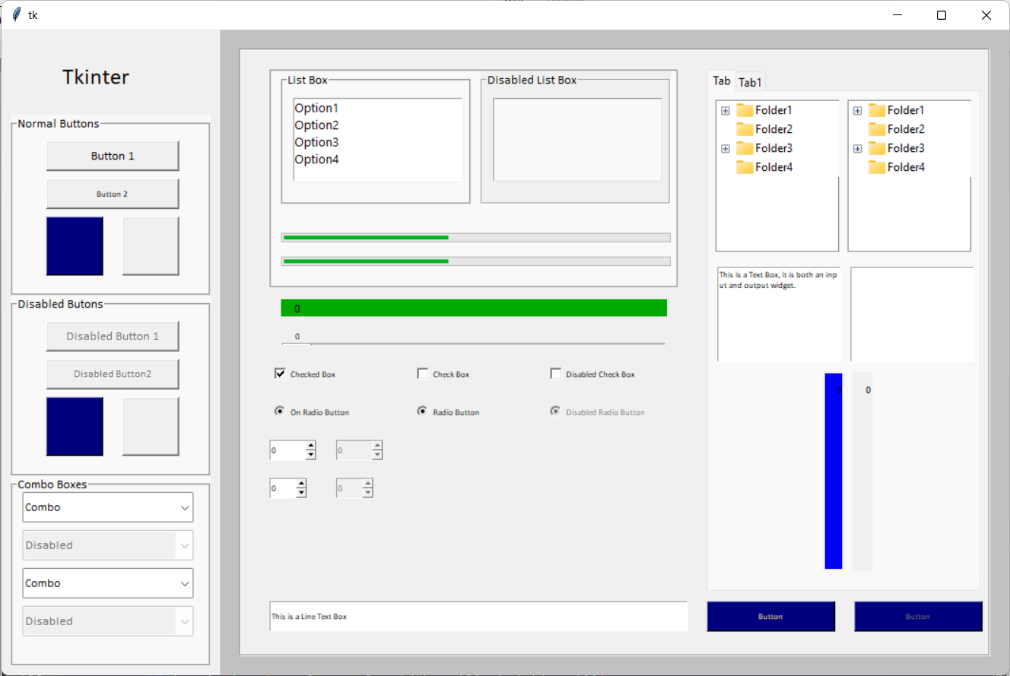Select the Tab tab in the notebook
1010x676 pixels.
(x=721, y=81)
